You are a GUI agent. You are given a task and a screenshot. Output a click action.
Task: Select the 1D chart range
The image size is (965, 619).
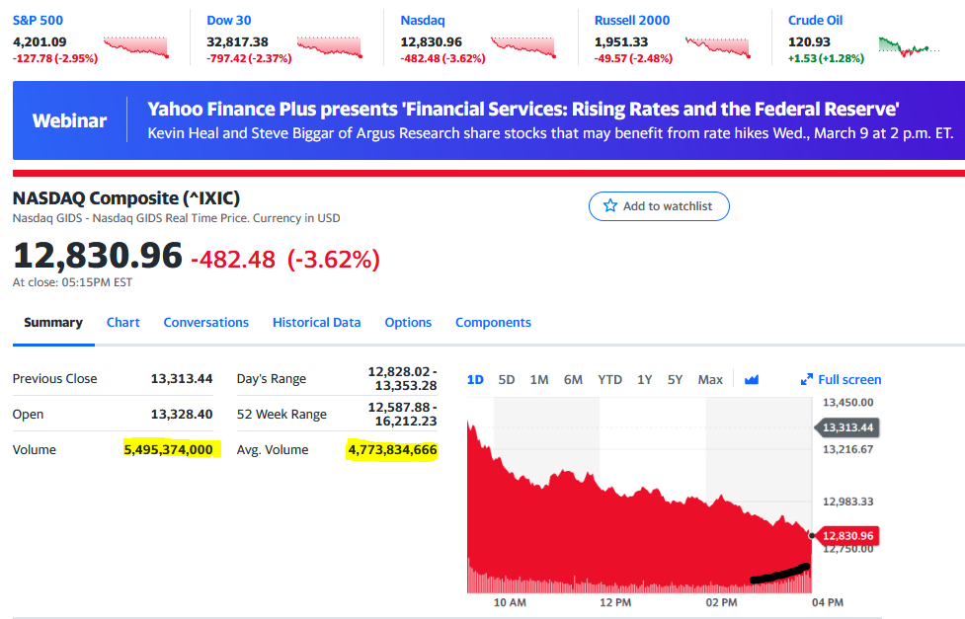click(475, 380)
